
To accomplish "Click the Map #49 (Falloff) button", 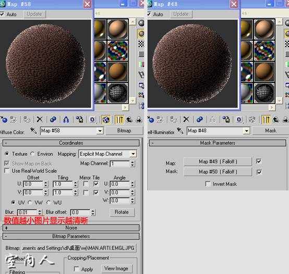I will coord(218,161).
